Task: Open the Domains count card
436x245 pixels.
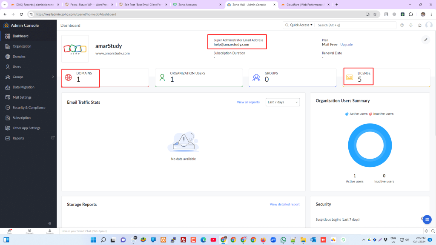Action: click(105, 77)
